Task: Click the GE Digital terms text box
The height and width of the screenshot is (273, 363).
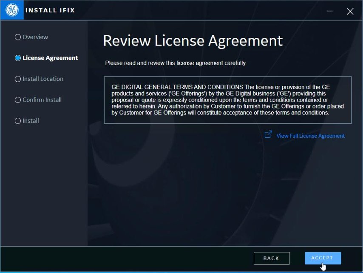Action: (x=227, y=100)
